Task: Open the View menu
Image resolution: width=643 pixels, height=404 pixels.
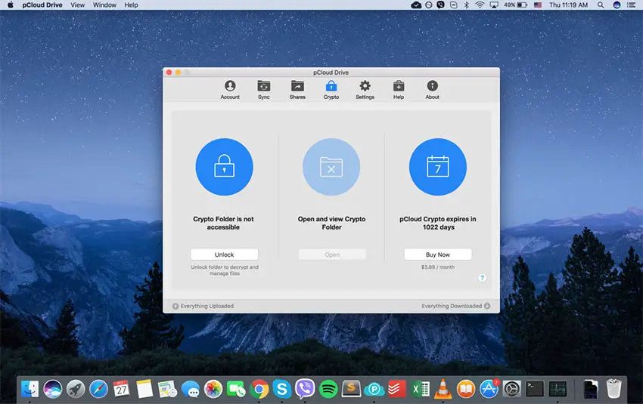Action: (x=77, y=5)
